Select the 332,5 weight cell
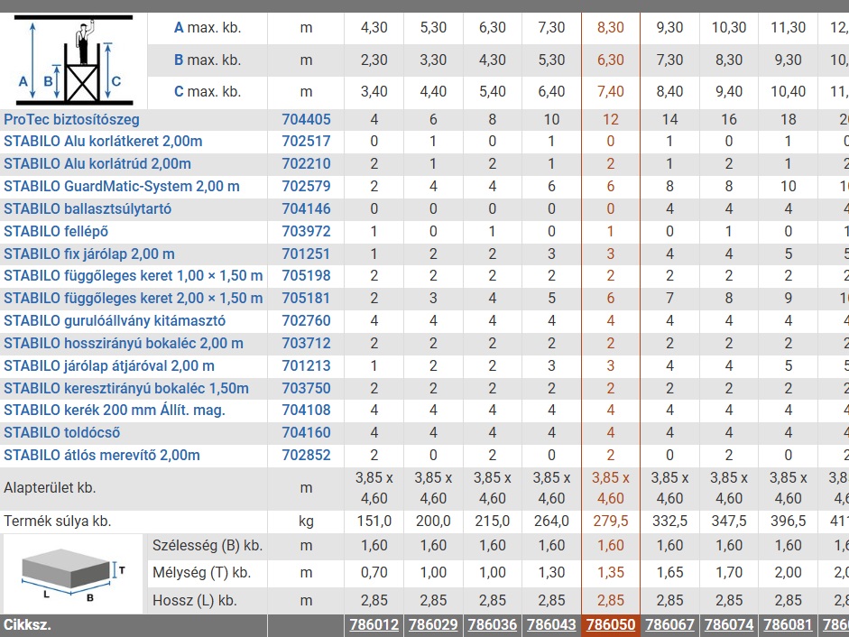Image resolution: width=849 pixels, height=637 pixels. pos(669,522)
